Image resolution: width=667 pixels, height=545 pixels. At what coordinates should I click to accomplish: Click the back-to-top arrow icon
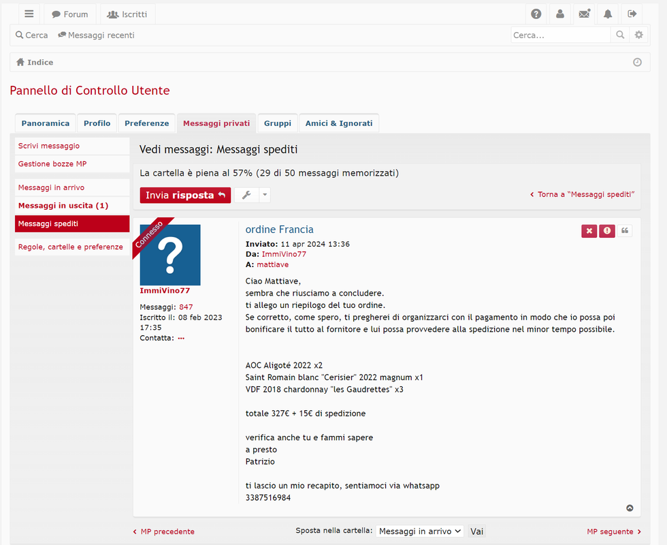pyautogui.click(x=630, y=508)
